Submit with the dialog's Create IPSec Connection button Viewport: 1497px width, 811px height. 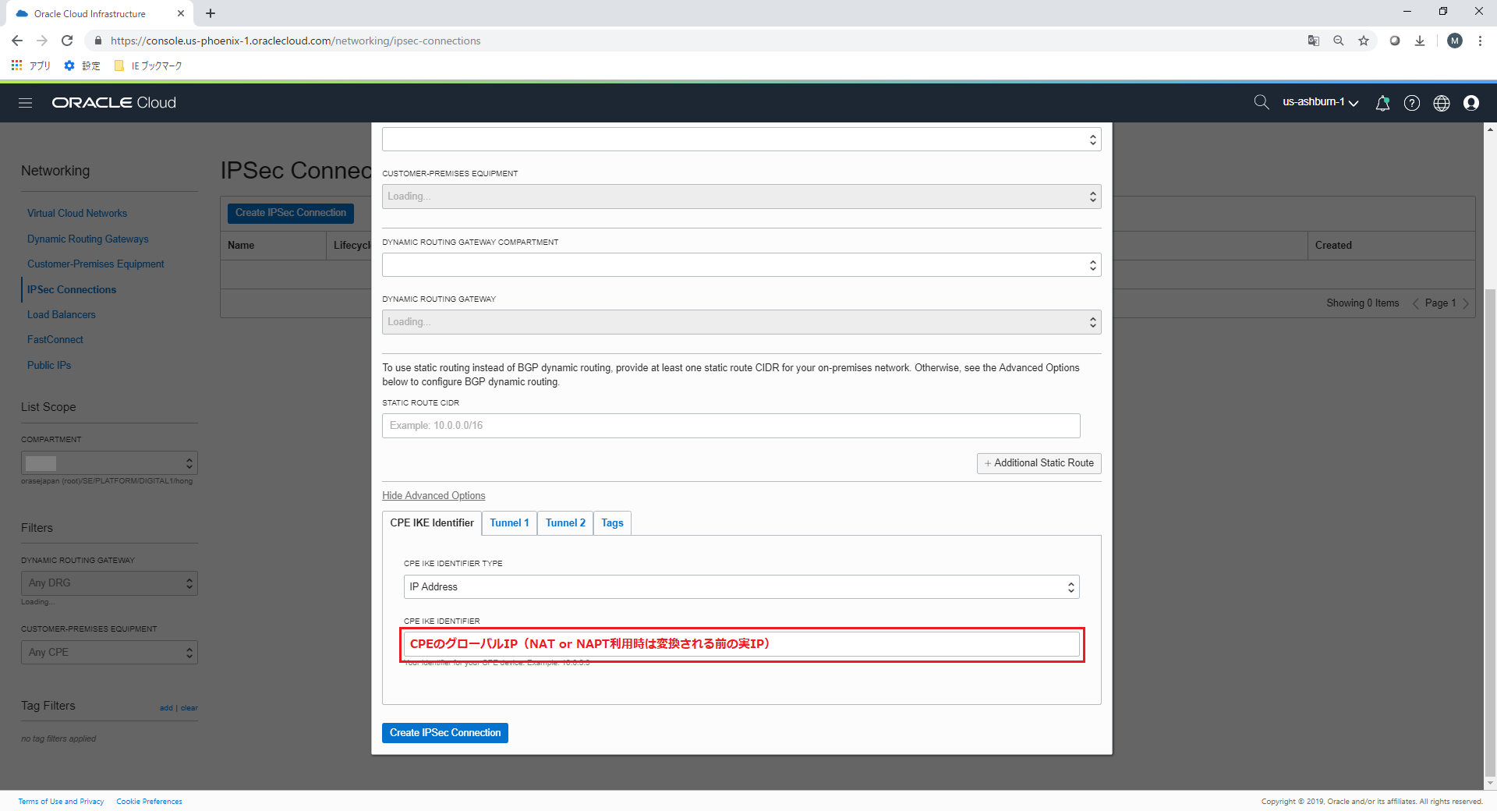point(445,733)
